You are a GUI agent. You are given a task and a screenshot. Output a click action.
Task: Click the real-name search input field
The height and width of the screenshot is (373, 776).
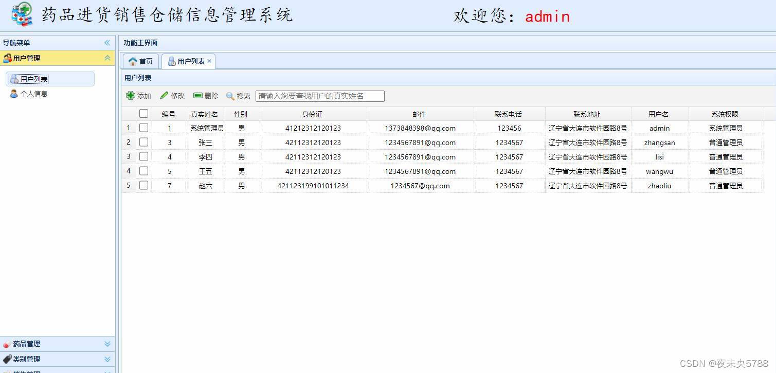[320, 96]
